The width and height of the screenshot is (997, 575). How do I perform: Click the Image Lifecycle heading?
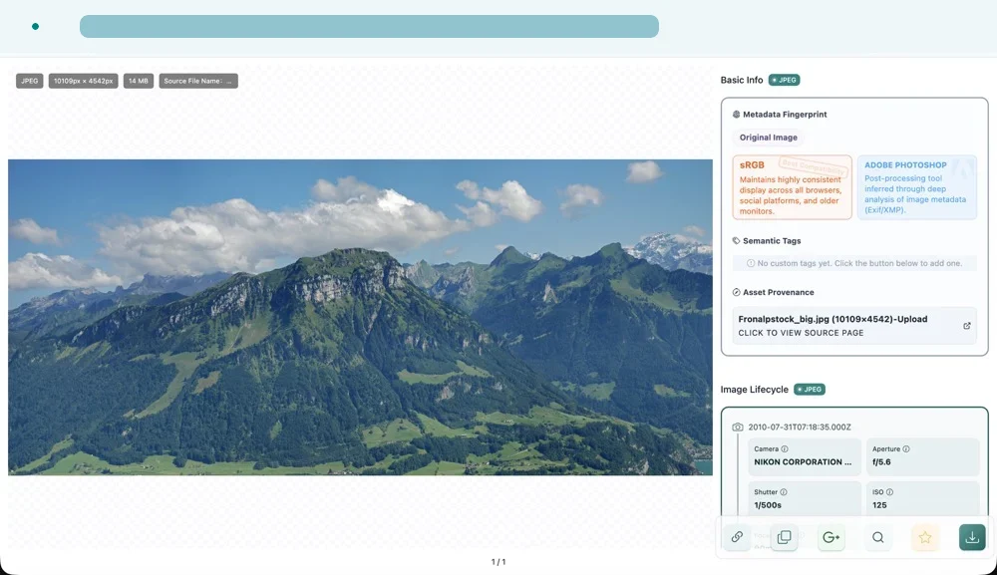(754, 390)
